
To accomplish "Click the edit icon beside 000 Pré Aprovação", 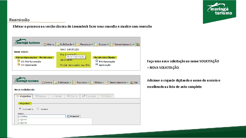I will tap(19, 61).
